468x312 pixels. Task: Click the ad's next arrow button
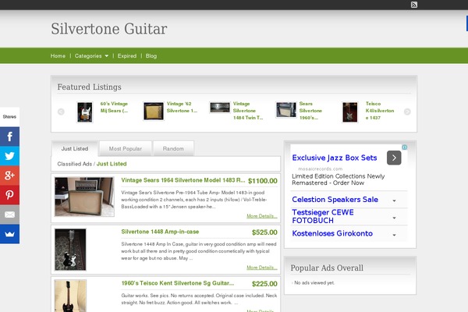394,158
